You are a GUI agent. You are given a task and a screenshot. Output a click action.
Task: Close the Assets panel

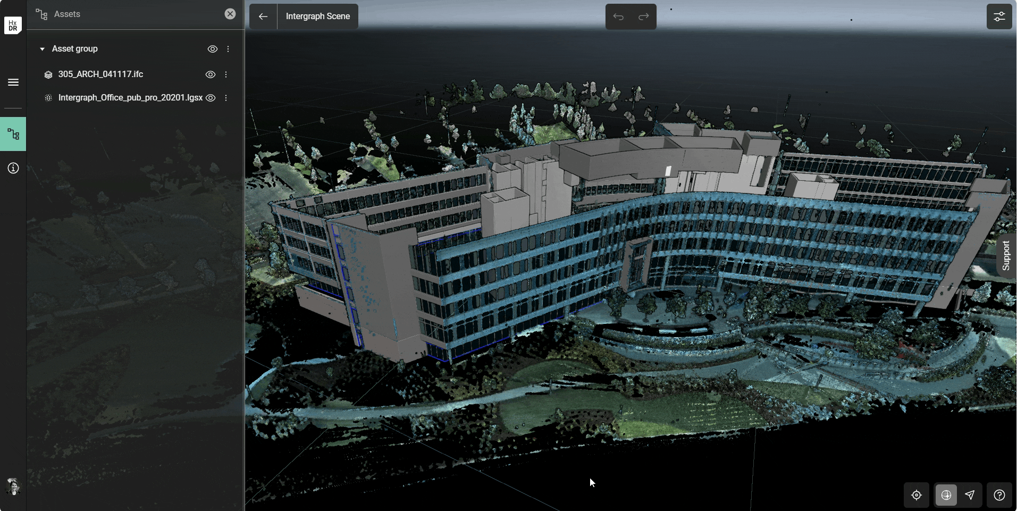click(230, 14)
